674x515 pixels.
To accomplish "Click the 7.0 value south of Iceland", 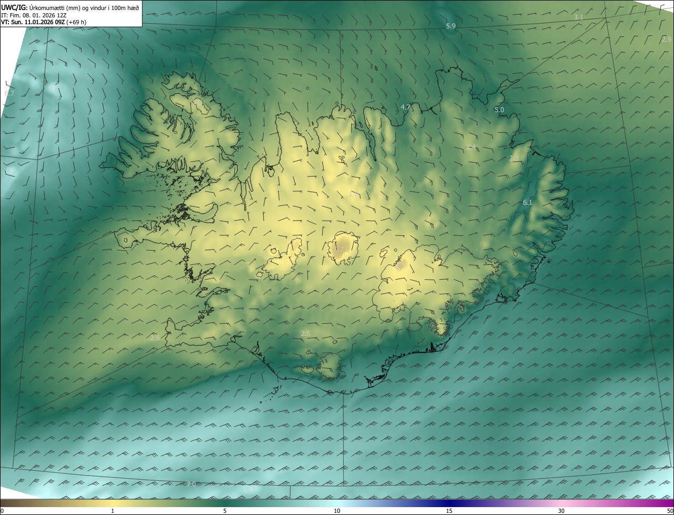I will (x=191, y=484).
